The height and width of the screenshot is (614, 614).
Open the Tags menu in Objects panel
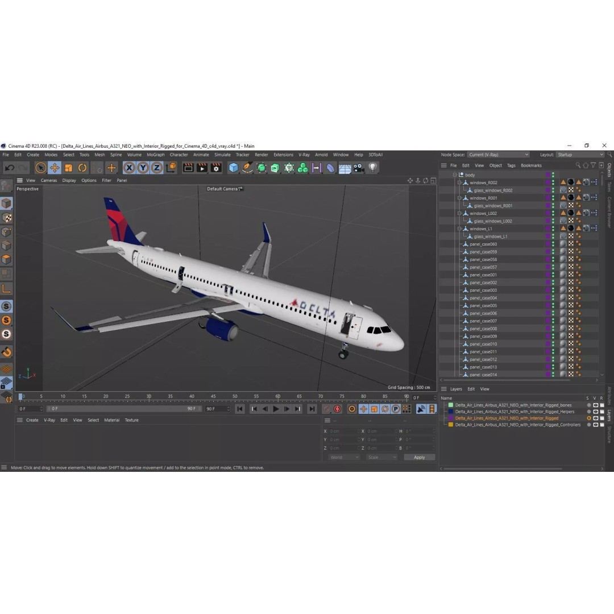coord(511,165)
